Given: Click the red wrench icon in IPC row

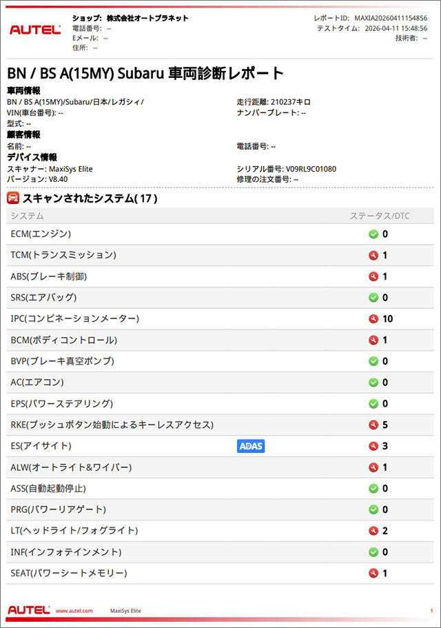Looking at the screenshot, I should [373, 318].
